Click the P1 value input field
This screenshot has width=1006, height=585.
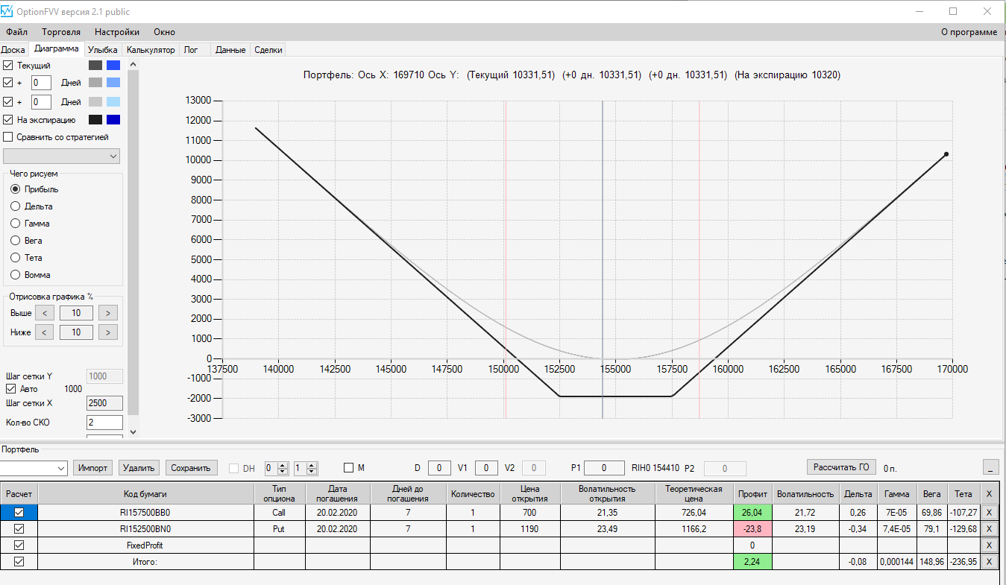click(604, 468)
